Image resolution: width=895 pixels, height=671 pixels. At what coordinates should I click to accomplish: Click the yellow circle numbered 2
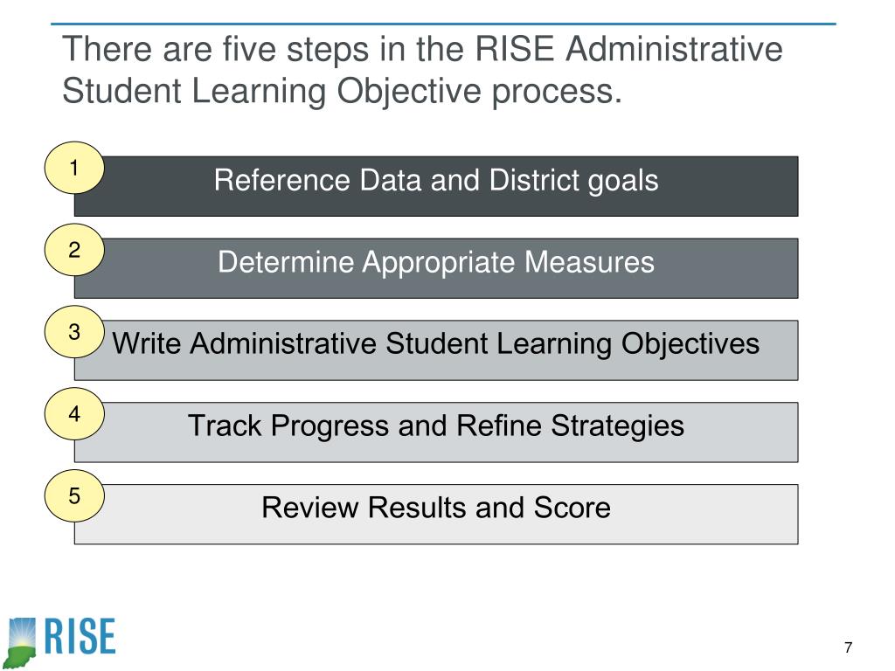[74, 250]
